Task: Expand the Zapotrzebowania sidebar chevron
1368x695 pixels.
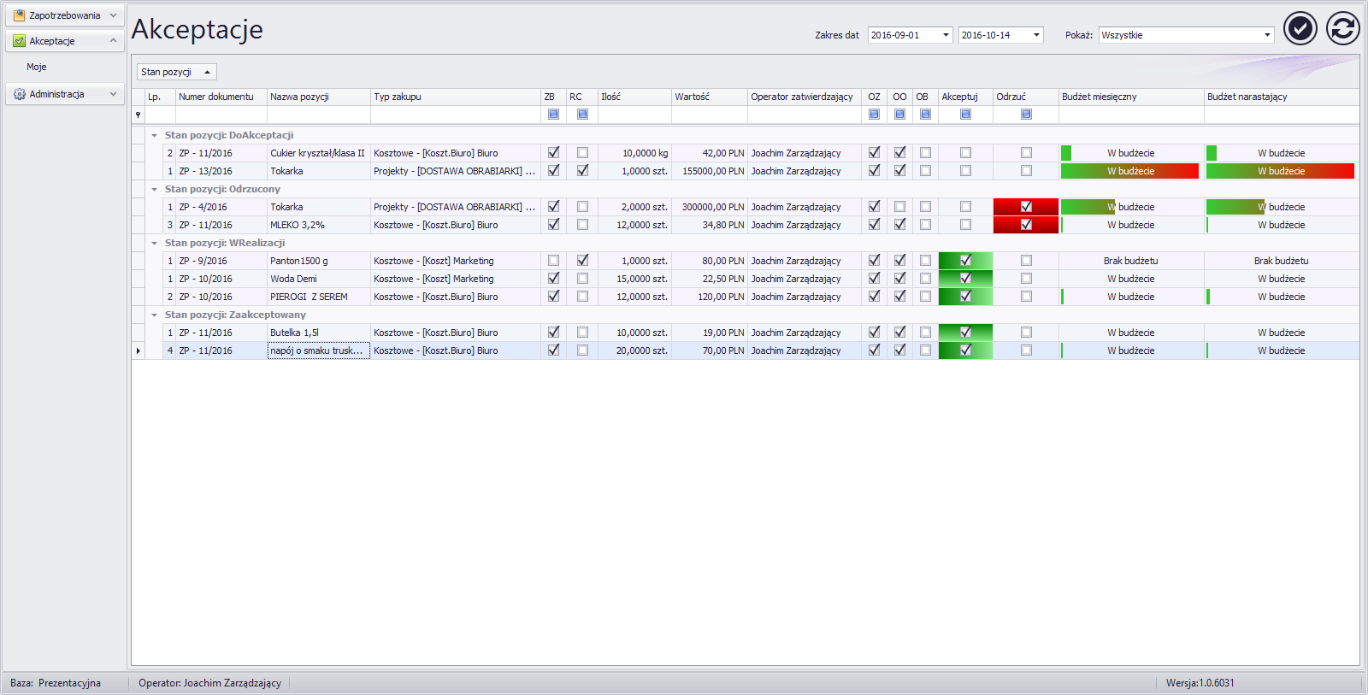Action: click(113, 15)
